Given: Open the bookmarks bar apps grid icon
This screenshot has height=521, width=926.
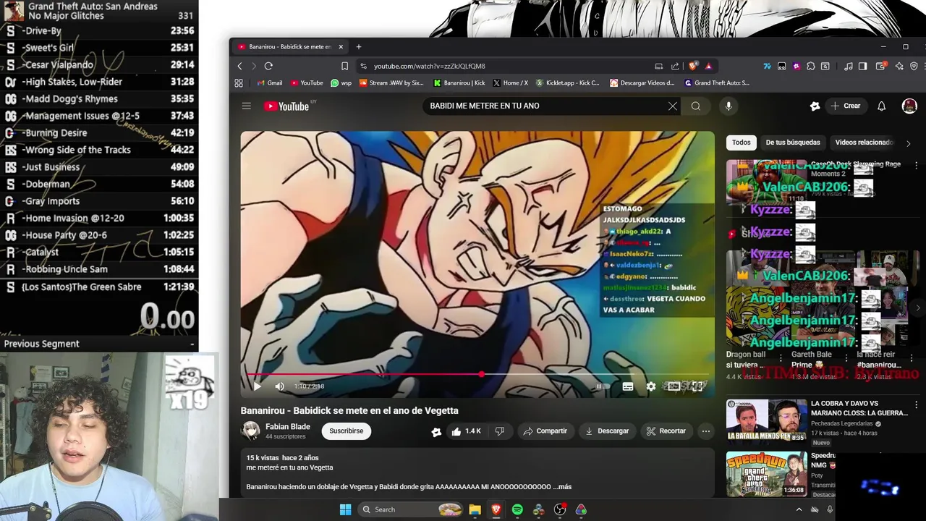Looking at the screenshot, I should pyautogui.click(x=239, y=83).
